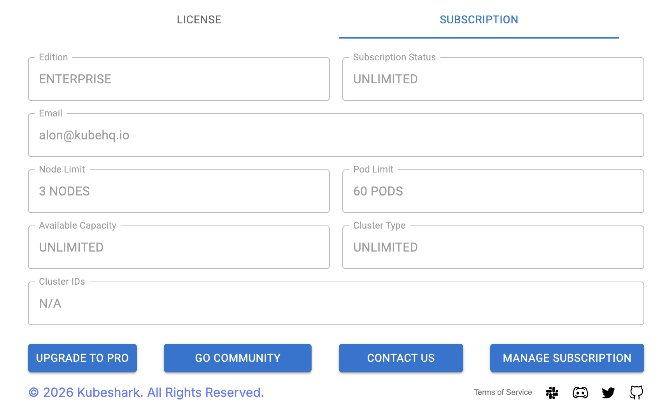Viewport: 666px width, 412px height.
Task: Click the UPGRADE TO PRO button
Action: click(x=82, y=358)
